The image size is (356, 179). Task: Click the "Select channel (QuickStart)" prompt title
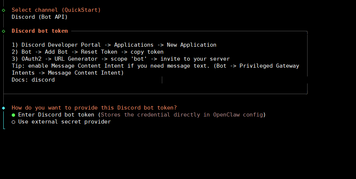56,10
